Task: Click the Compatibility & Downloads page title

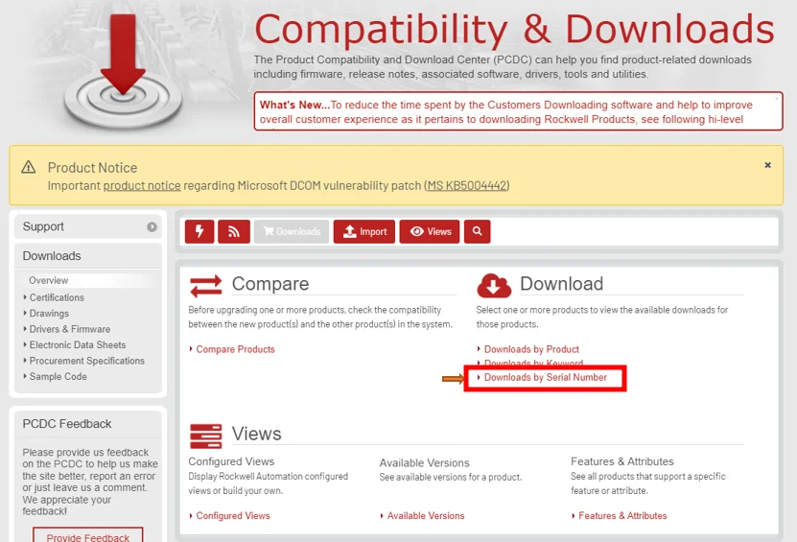Action: point(514,29)
